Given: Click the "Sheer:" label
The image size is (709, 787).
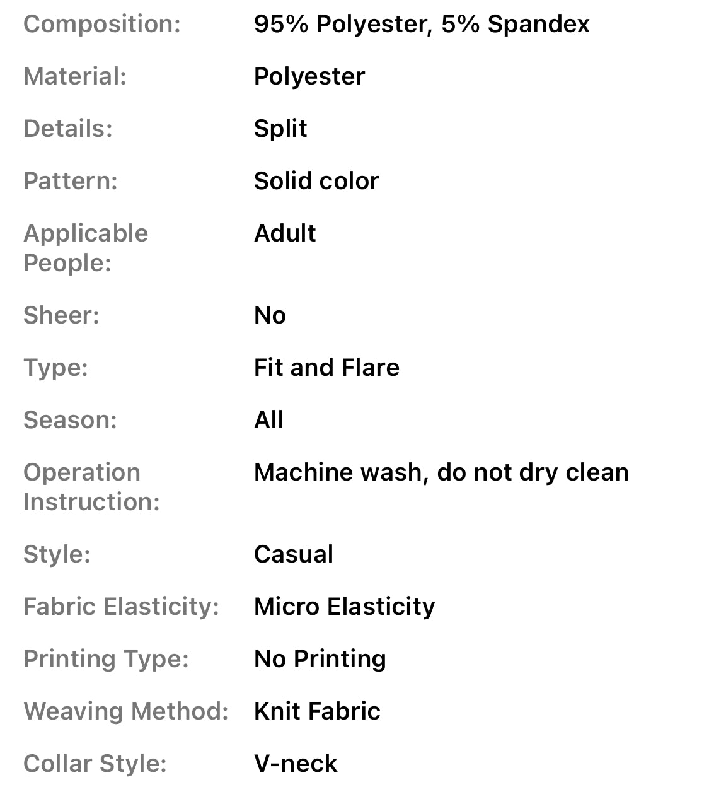Looking at the screenshot, I should (61, 315).
